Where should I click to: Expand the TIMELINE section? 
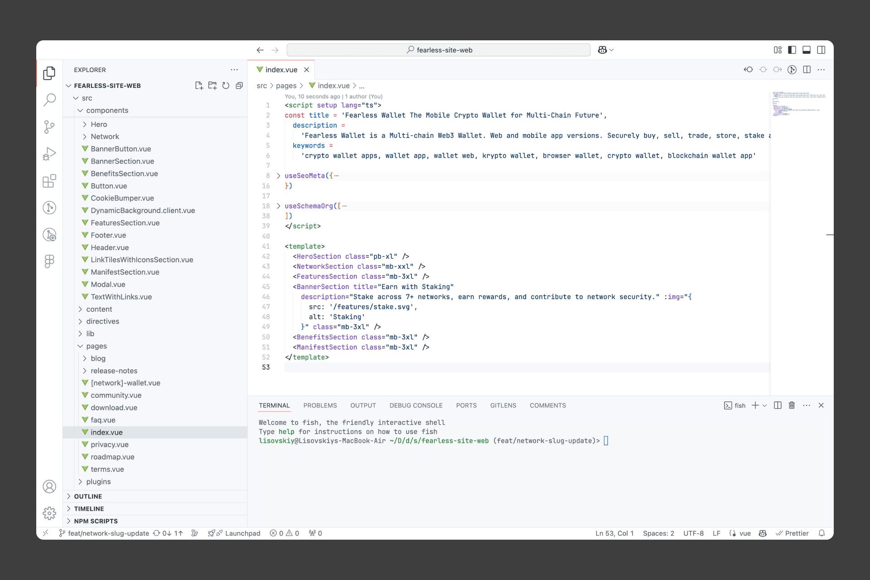[155, 509]
